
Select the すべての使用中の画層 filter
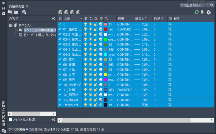pos(40,30)
